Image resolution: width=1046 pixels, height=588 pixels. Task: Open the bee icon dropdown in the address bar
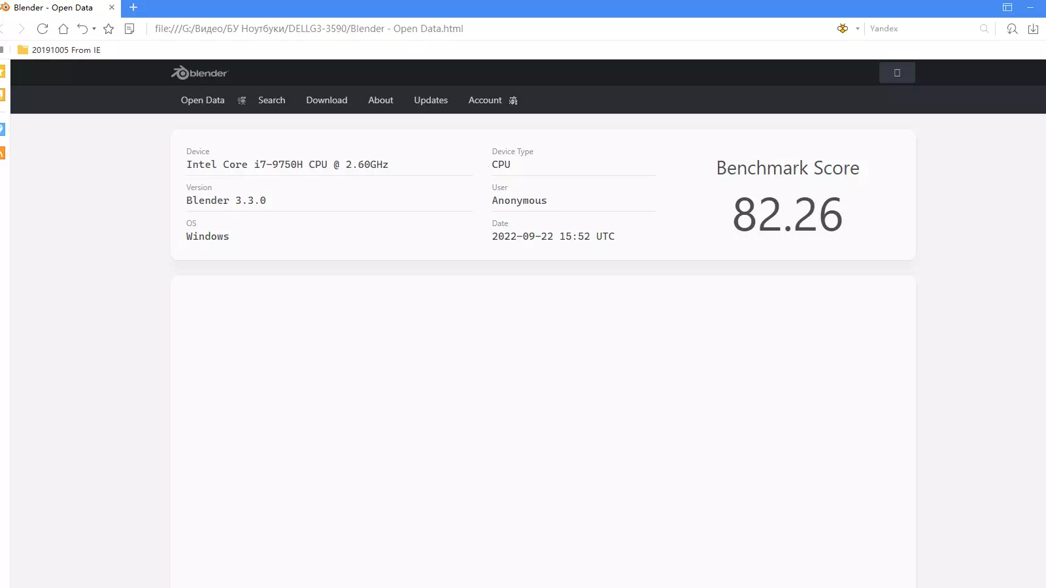tap(857, 29)
